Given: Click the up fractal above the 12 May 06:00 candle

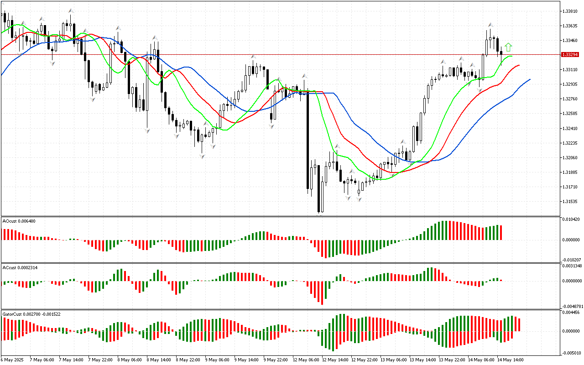Looking at the screenshot, I should (304, 76).
